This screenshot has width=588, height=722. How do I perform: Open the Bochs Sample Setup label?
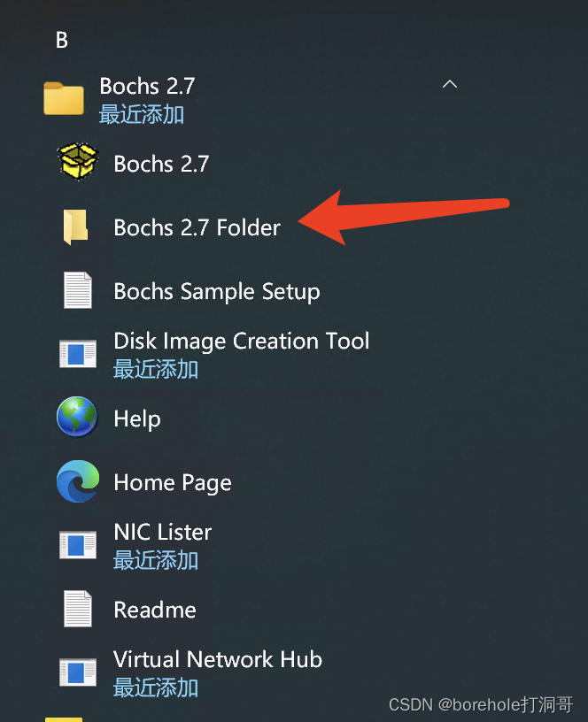217,291
